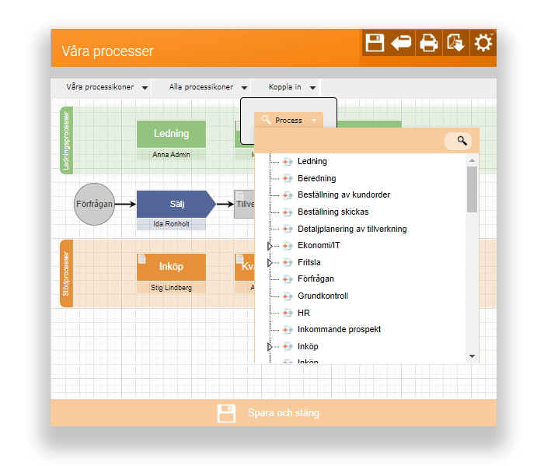
Task: Click the save floppy disk icon in header
Action: tap(375, 43)
